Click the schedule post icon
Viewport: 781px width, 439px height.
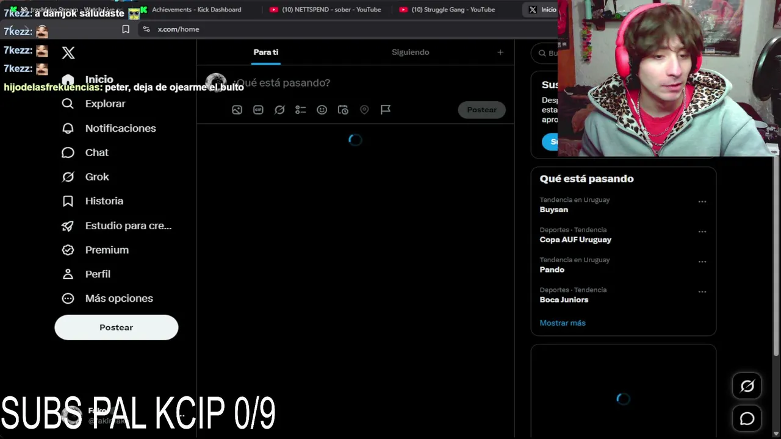pyautogui.click(x=343, y=110)
